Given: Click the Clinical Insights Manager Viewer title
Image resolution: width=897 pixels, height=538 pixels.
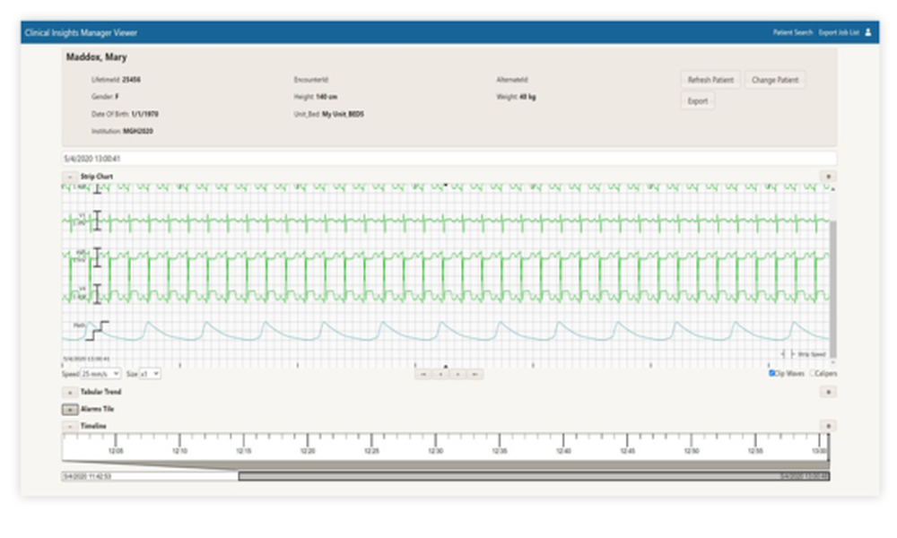Looking at the screenshot, I should coord(83,30).
